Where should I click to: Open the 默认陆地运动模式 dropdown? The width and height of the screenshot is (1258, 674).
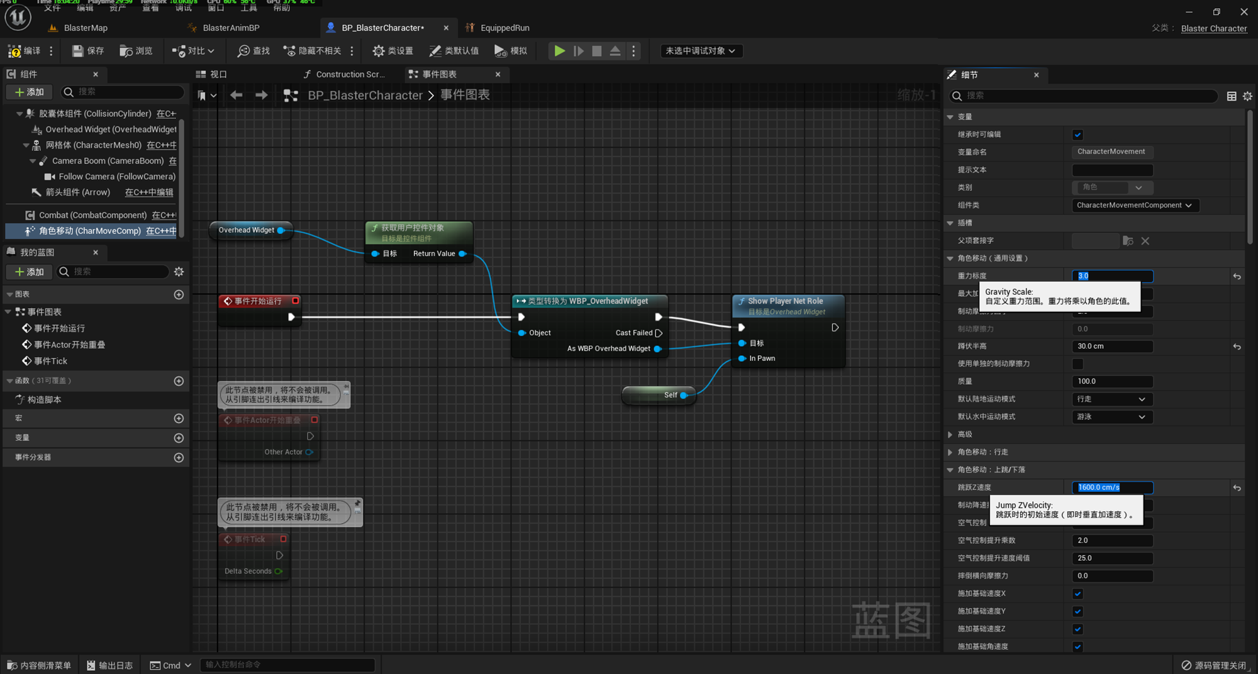click(x=1112, y=399)
